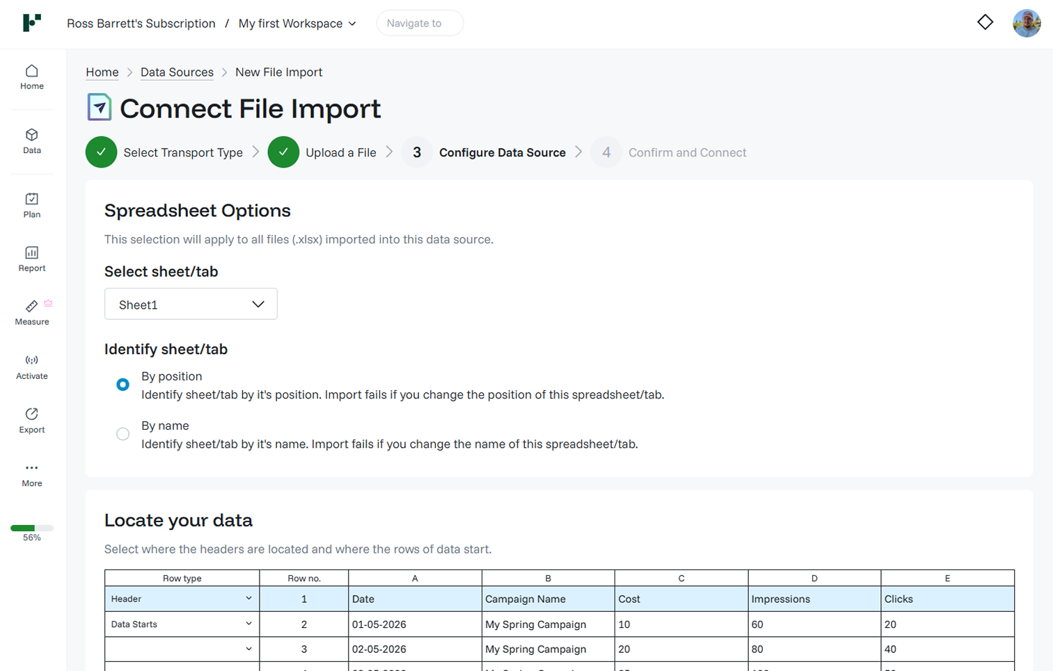Open the Header row type dropdown

[182, 599]
